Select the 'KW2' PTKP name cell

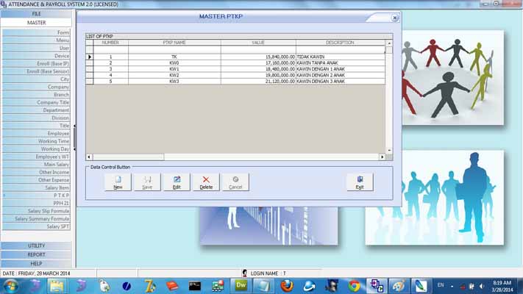pos(174,75)
